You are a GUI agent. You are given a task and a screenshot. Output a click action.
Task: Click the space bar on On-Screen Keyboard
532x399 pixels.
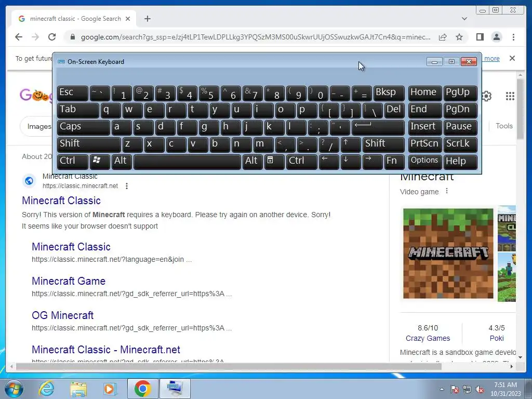coord(187,161)
